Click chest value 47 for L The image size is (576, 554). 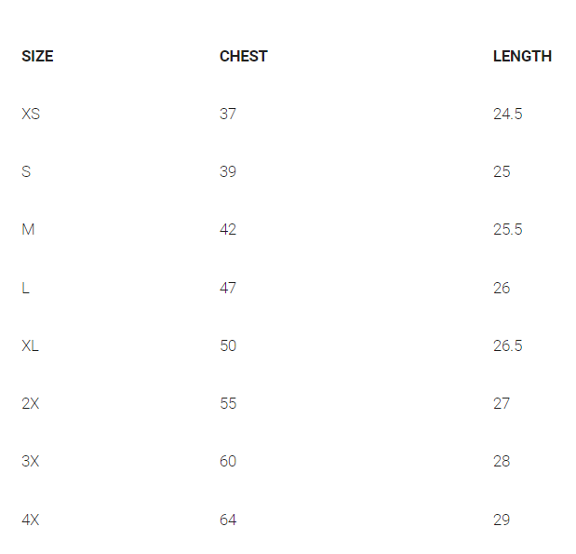pyautogui.click(x=228, y=288)
